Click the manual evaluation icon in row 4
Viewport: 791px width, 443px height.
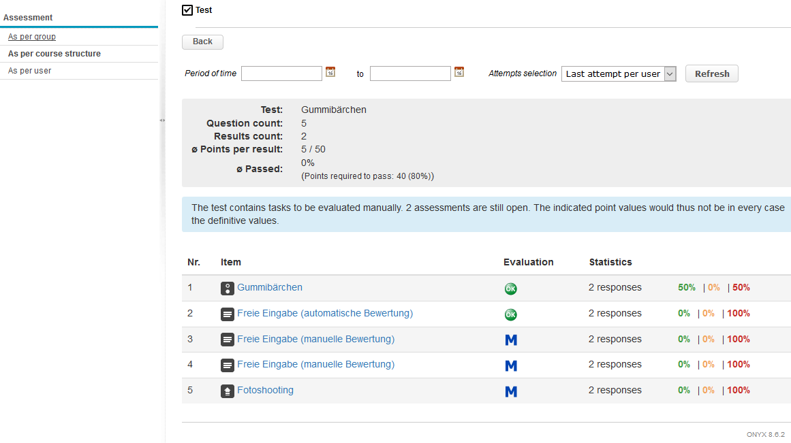(x=511, y=365)
